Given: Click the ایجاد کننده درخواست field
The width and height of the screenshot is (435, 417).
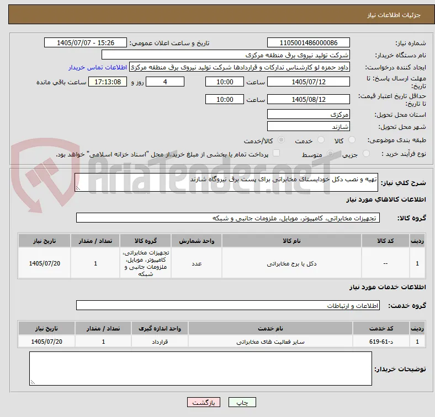Looking at the screenshot, I should pyautogui.click(x=240, y=67).
